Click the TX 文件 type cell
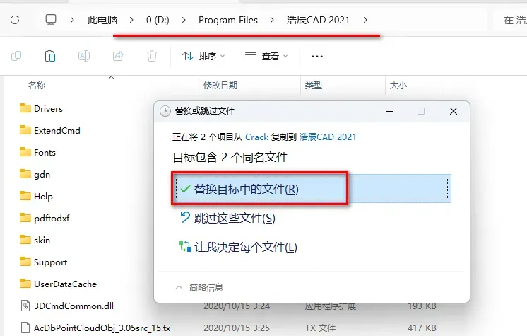The width and height of the screenshot is (527, 336). pyautogui.click(x=320, y=328)
